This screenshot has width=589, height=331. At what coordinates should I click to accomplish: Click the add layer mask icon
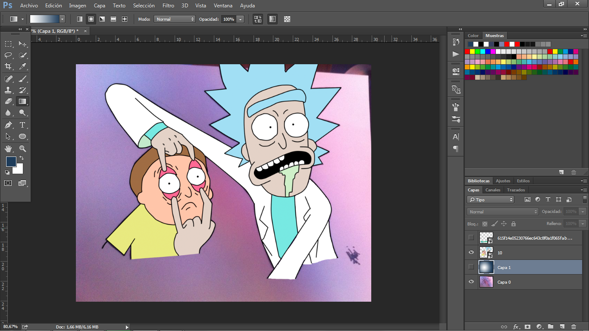527,327
